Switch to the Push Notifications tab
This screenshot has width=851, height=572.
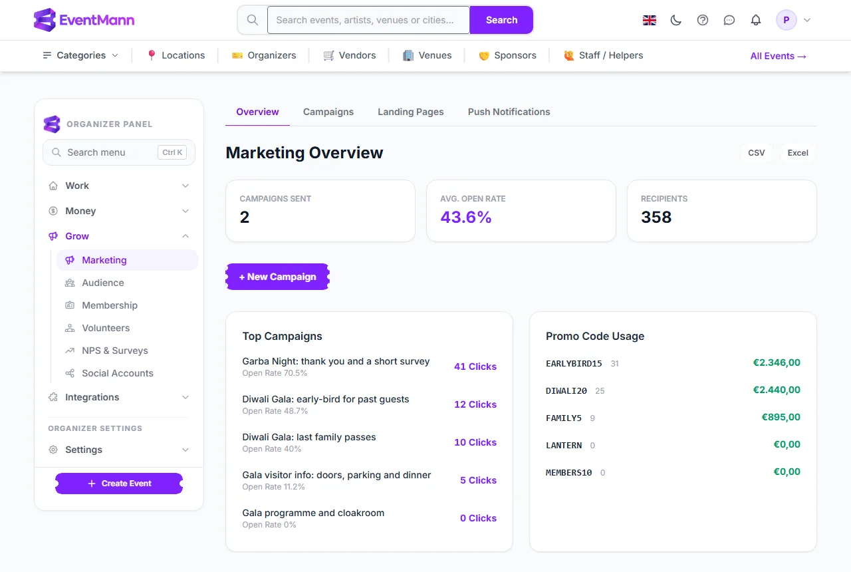pyautogui.click(x=509, y=112)
